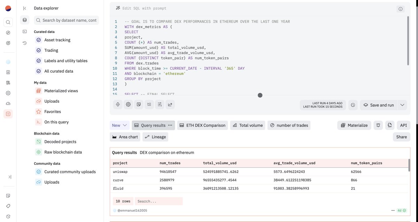The width and height of the screenshot is (418, 222).
Task: Open the Dune home logo
Action: tap(8, 8)
